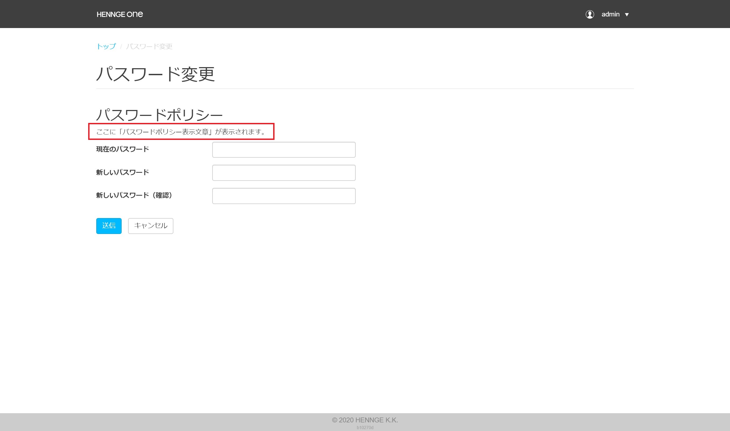Focus the 現在のパスワード input field
The width and height of the screenshot is (730, 431).
pyautogui.click(x=283, y=150)
